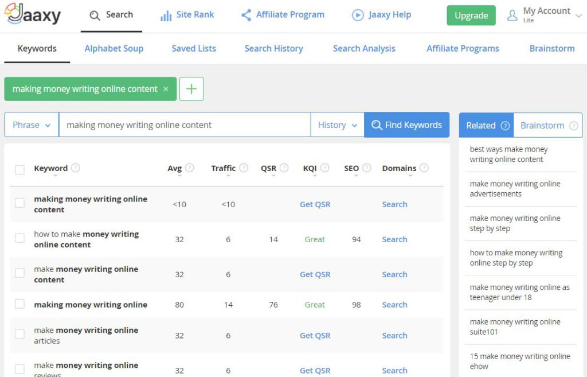Click the help icon on Brainstorm panel tab
Screen dimensions: 587x377
(x=573, y=126)
